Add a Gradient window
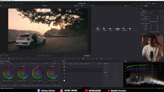This screenshot has width=164, height=92. point(87,64)
